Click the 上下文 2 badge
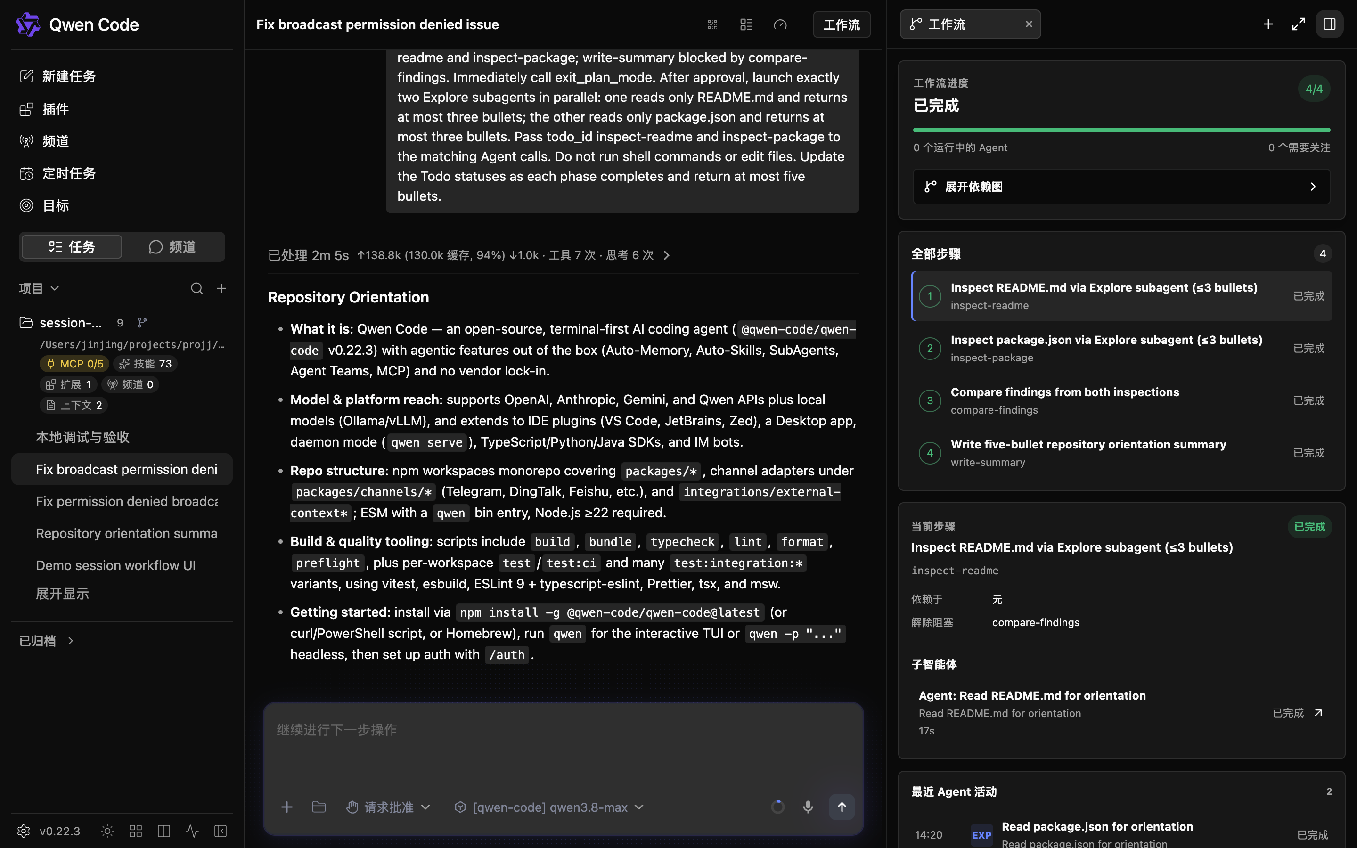This screenshot has height=848, width=1357. click(74, 406)
